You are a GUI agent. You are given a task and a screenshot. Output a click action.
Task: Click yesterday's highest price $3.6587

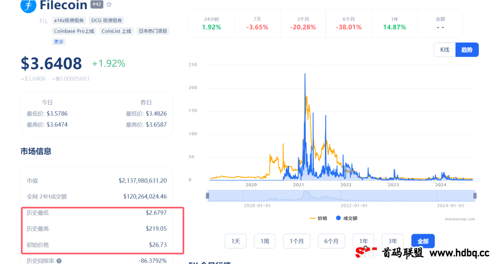pyautogui.click(x=156, y=125)
